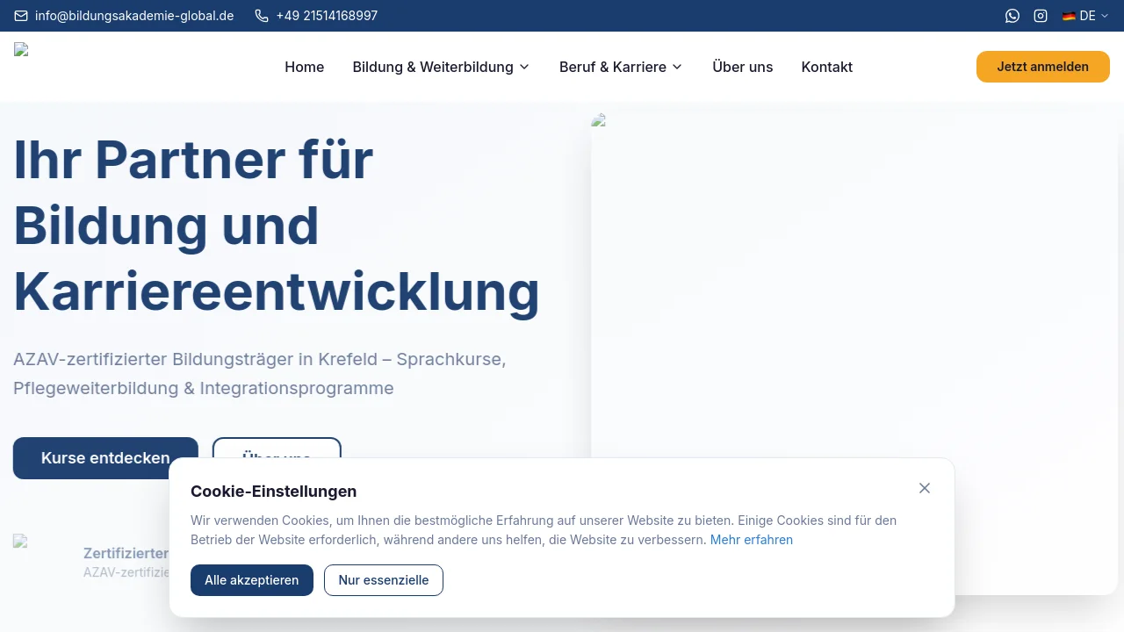Click the phone handset icon
Viewport: 1124px width, 632px height.
[x=262, y=16]
